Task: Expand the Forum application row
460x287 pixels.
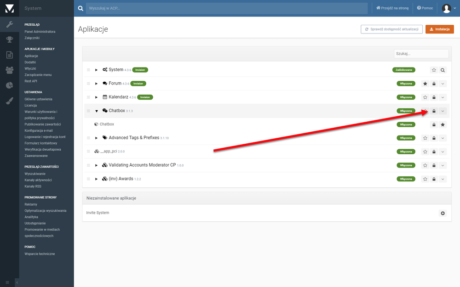Action: (97, 84)
